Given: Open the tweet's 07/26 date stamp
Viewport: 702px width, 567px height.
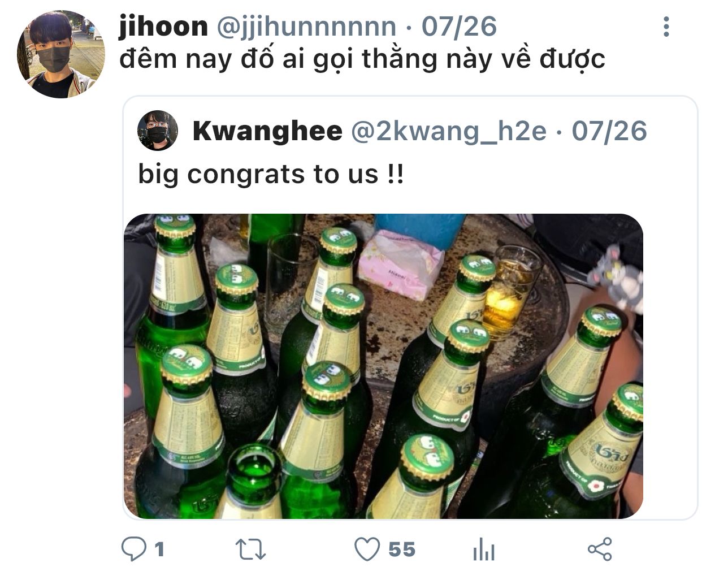Looking at the screenshot, I should pyautogui.click(x=459, y=26).
